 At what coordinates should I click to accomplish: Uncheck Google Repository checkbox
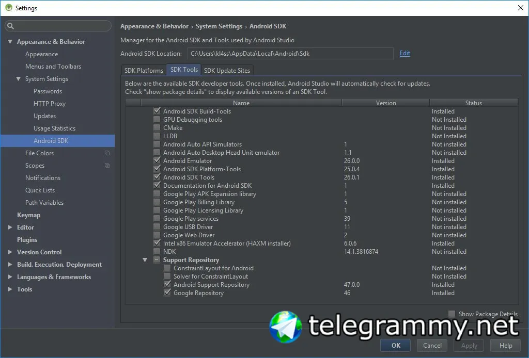click(167, 292)
